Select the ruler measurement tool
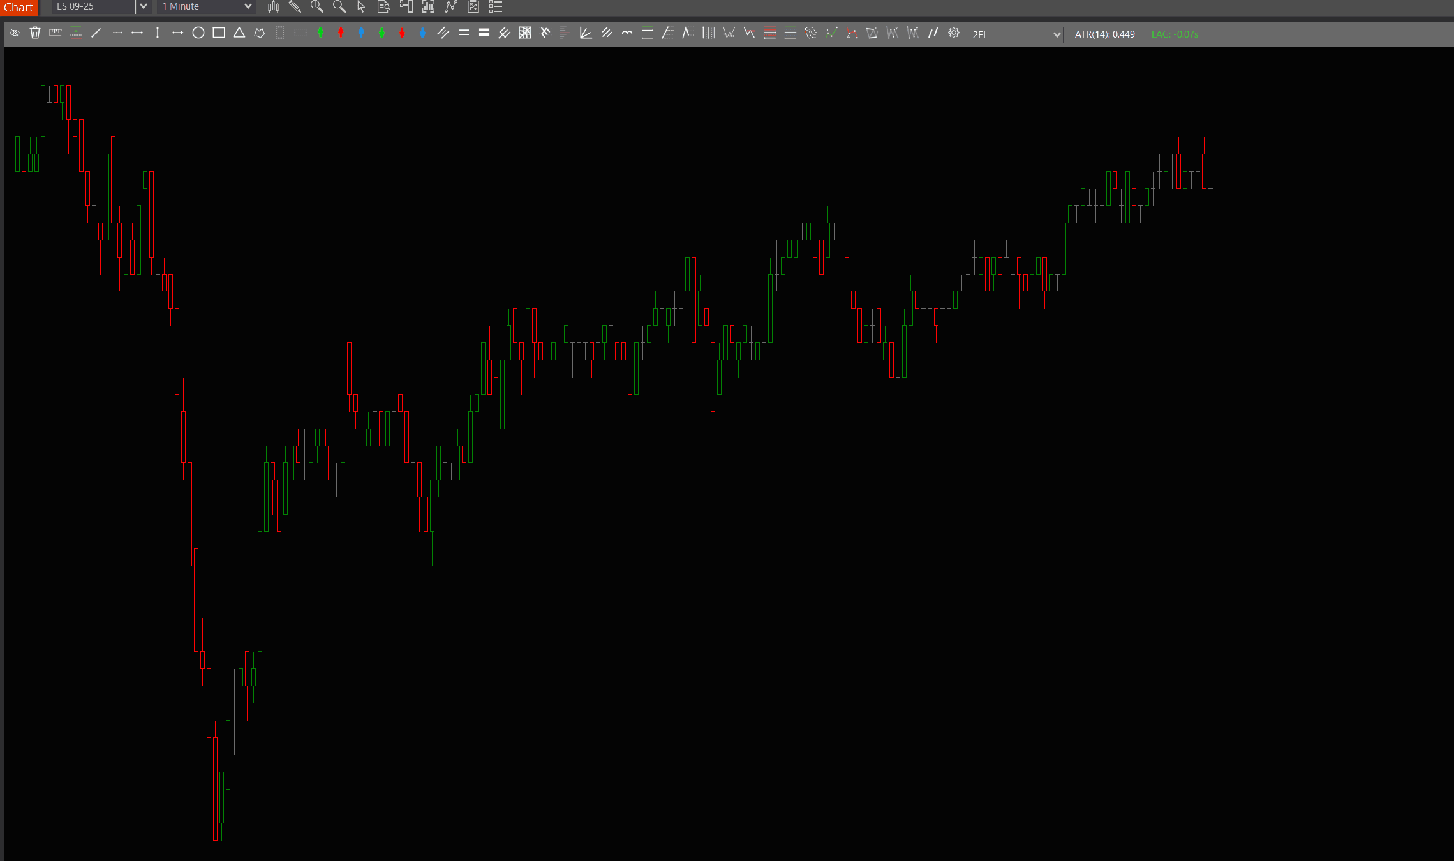The height and width of the screenshot is (861, 1454). (56, 33)
